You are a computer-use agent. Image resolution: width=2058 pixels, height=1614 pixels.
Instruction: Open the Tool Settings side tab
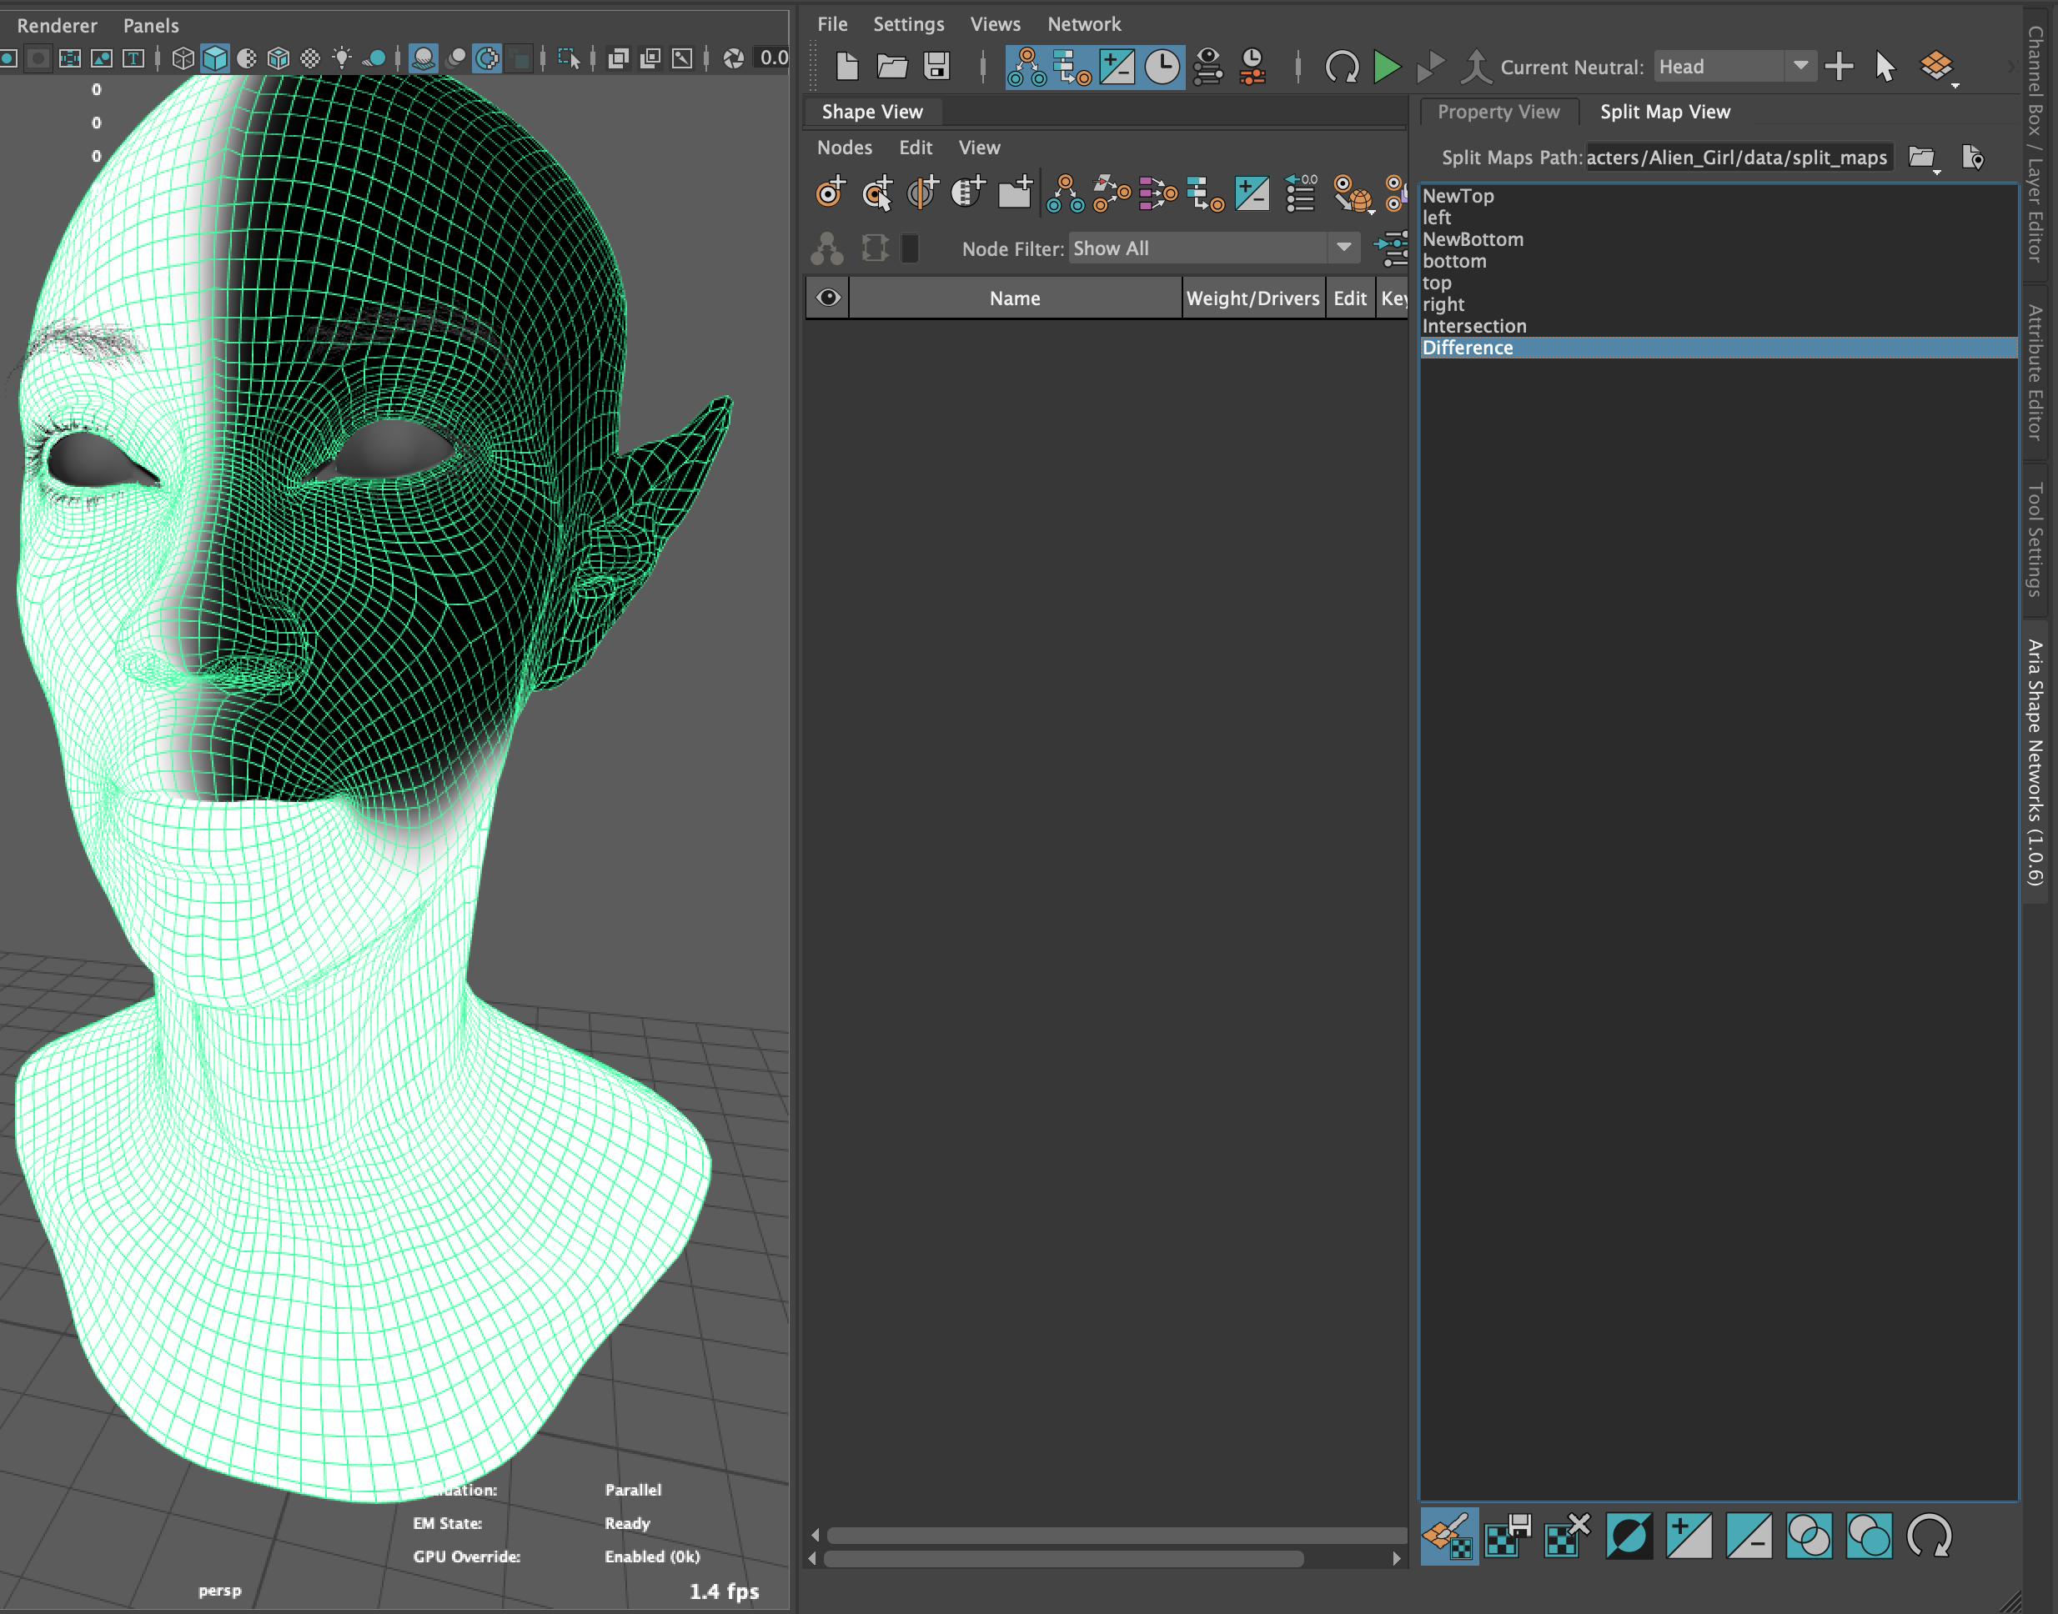(x=2035, y=539)
